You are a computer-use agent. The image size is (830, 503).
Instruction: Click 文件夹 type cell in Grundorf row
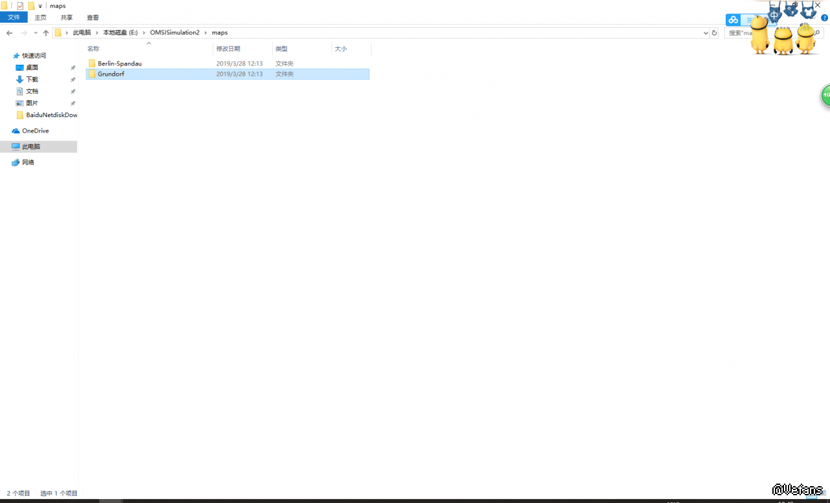(x=284, y=74)
